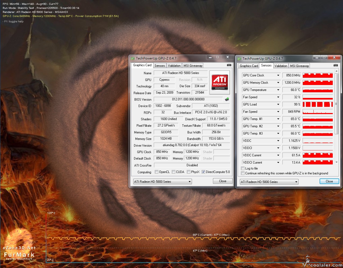Switch to Graphics Card tab in right GPU-Z window

249,66
